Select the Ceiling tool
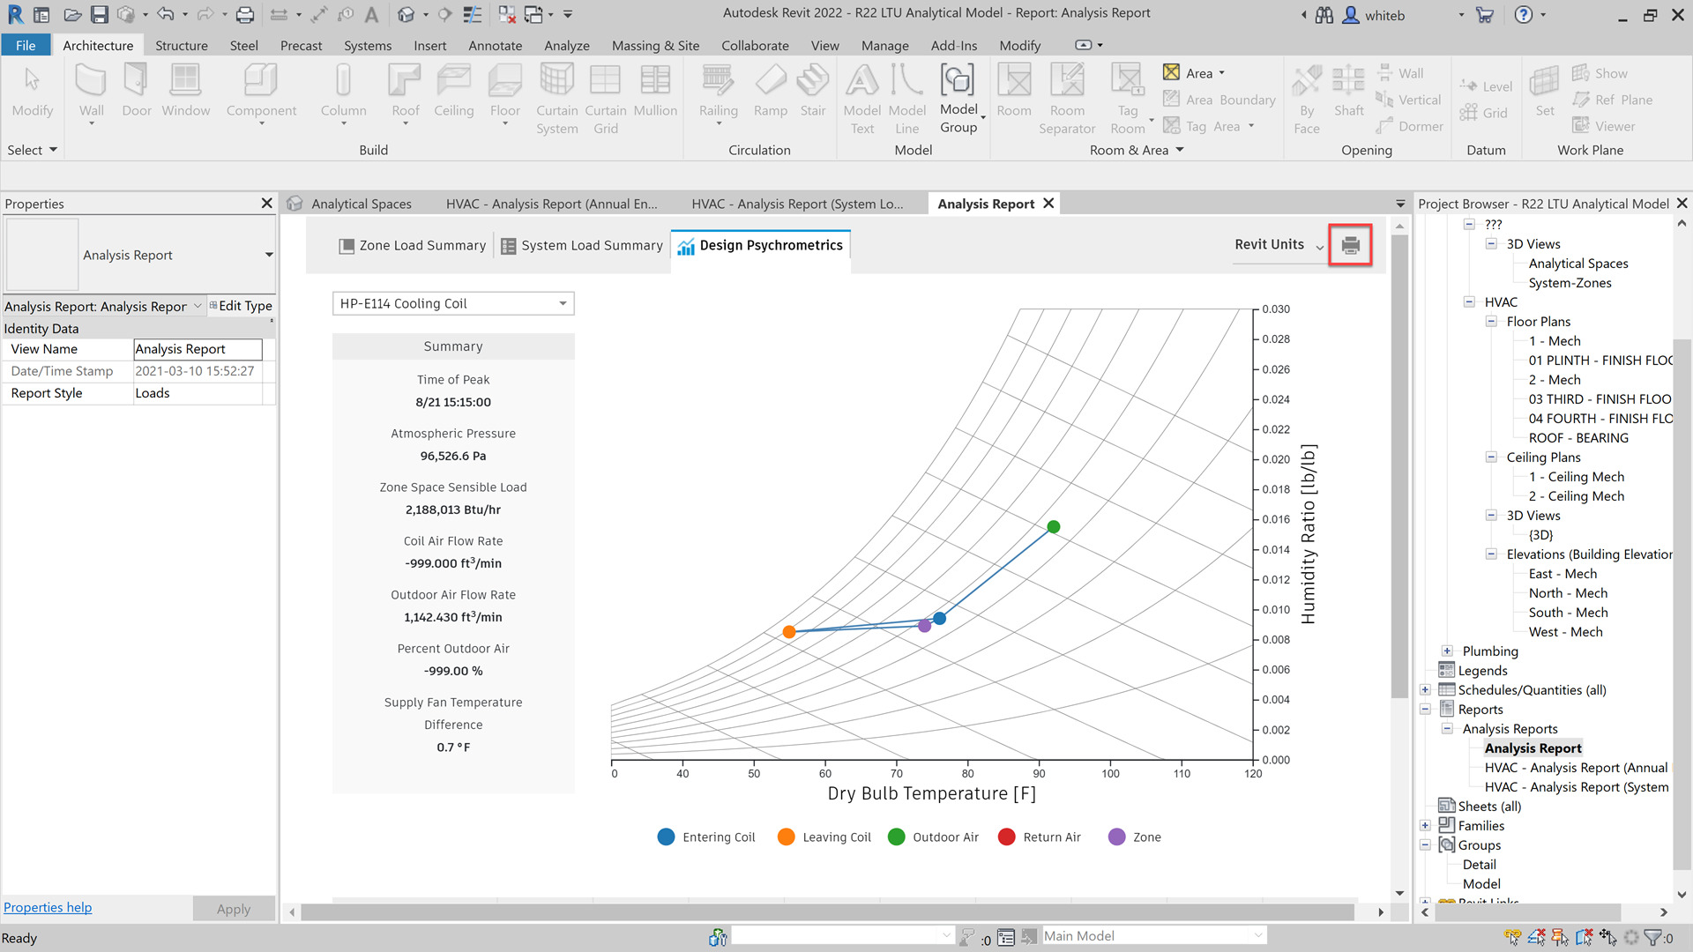Screen dimensions: 1693x952 click(x=453, y=92)
